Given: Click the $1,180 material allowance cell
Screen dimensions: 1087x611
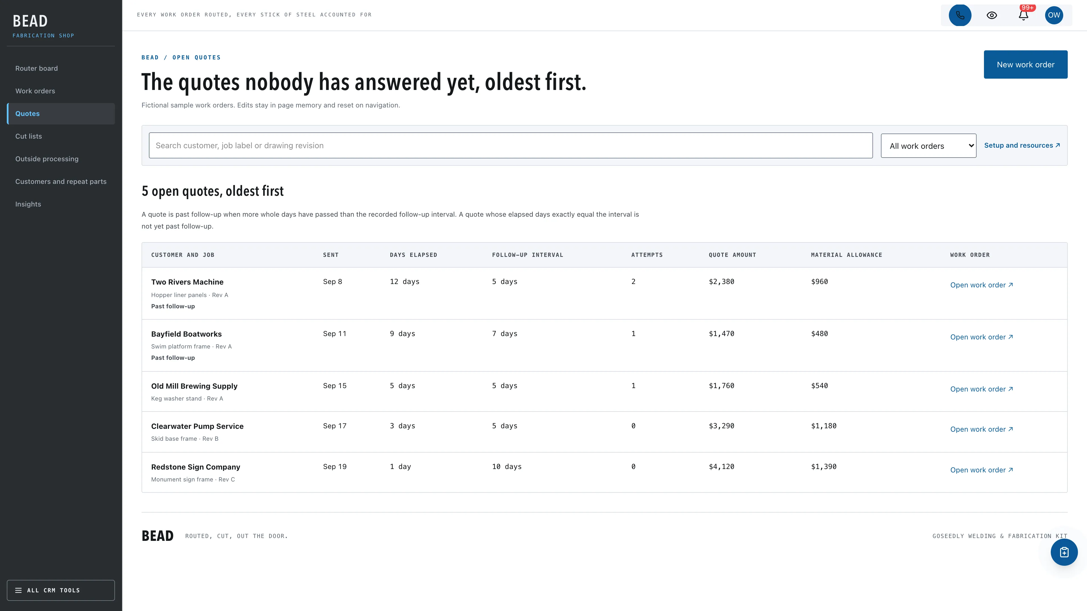Looking at the screenshot, I should coord(823,426).
